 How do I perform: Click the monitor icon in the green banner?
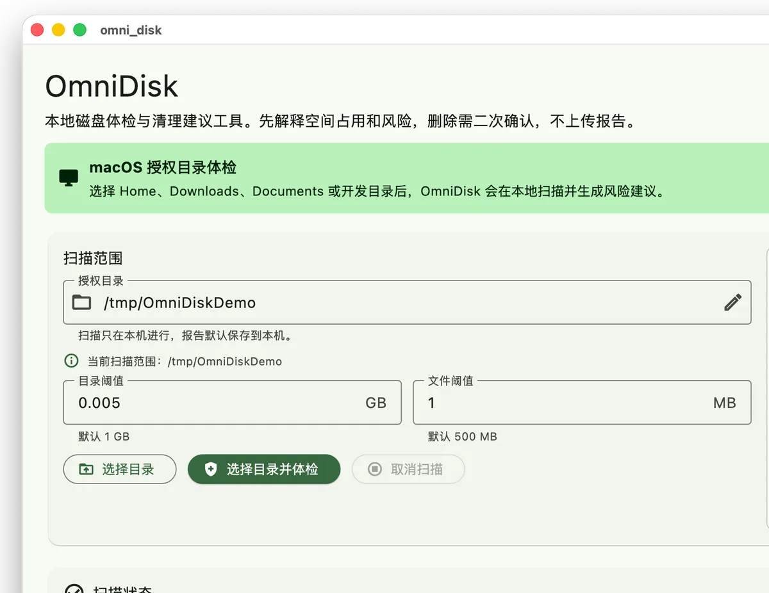[x=69, y=178]
